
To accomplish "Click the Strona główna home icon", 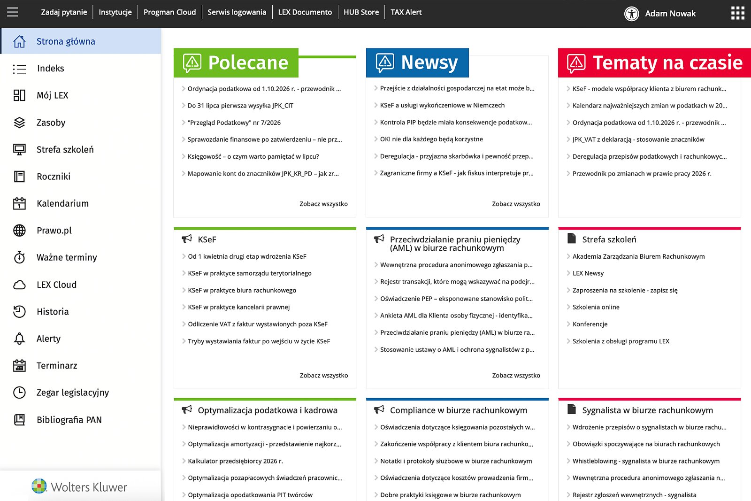I will click(x=19, y=41).
